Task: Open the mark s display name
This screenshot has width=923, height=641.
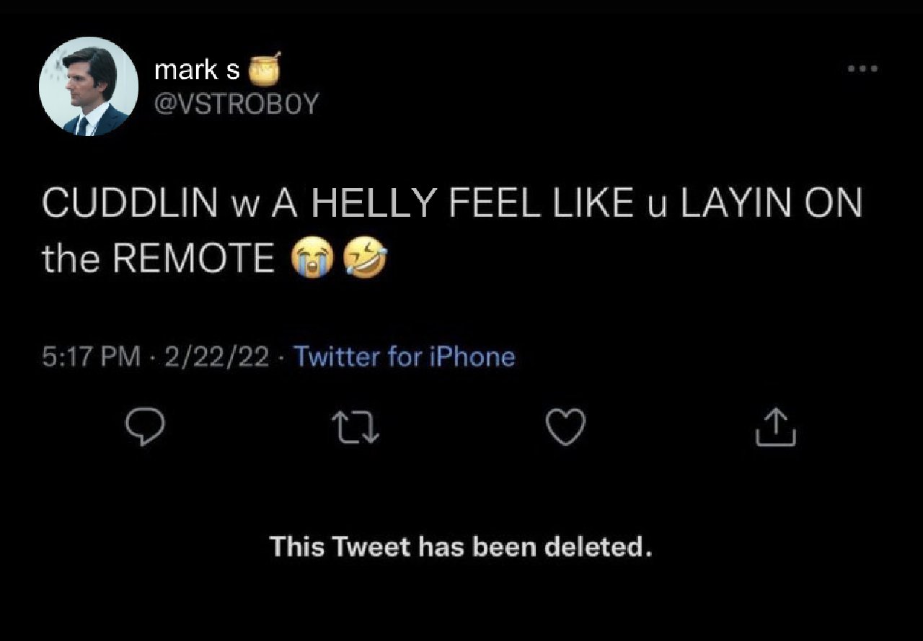Action: (x=197, y=71)
